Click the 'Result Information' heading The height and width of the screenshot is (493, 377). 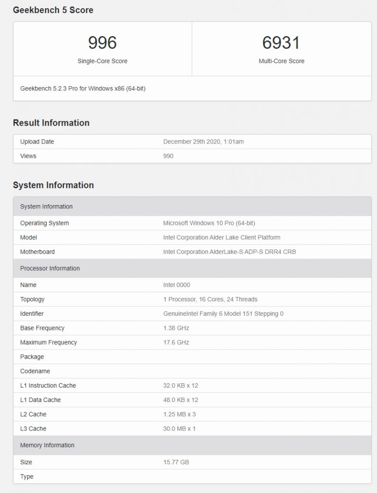pos(51,123)
